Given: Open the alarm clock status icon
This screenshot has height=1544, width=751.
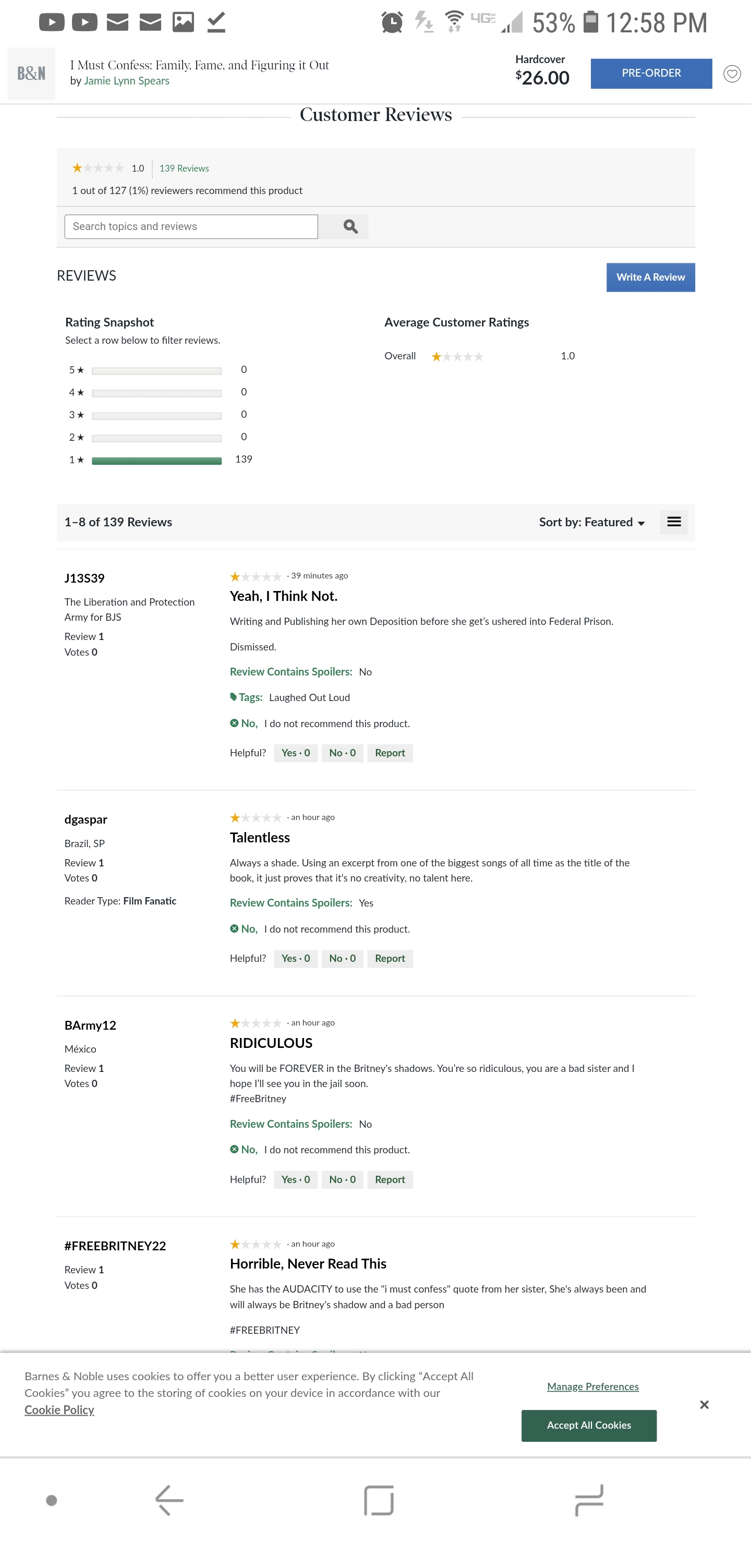Looking at the screenshot, I should pyautogui.click(x=392, y=22).
